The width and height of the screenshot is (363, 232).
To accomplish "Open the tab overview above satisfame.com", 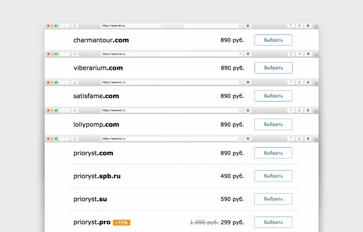I will [x=299, y=82].
